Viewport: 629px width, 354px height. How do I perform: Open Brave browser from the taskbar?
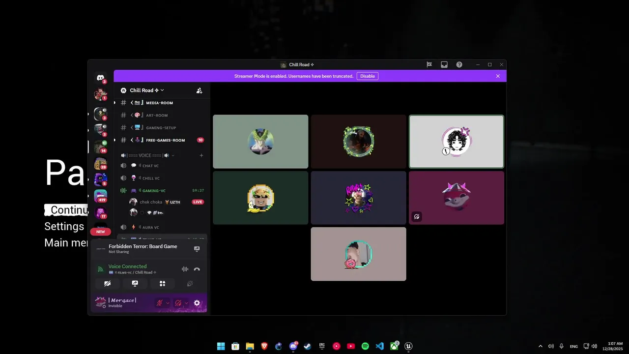(264, 346)
